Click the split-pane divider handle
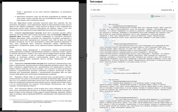Image resolution: width=178 pixels, height=112 pixels. coord(87,55)
